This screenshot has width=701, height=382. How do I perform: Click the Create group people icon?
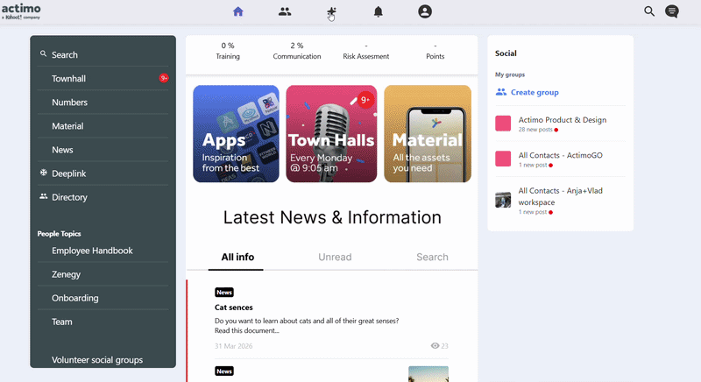click(501, 92)
